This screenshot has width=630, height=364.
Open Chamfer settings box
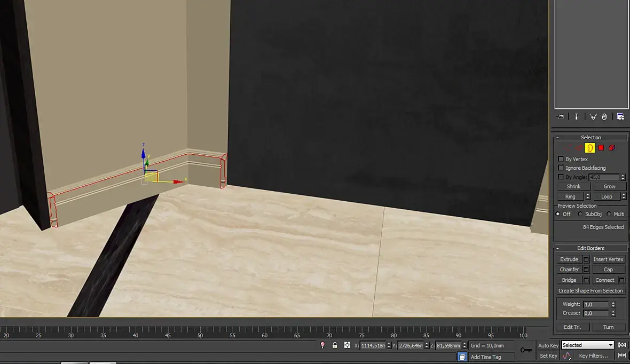(586, 270)
